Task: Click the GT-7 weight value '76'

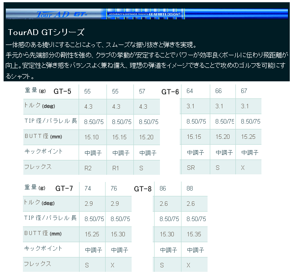Action: (x=114, y=188)
